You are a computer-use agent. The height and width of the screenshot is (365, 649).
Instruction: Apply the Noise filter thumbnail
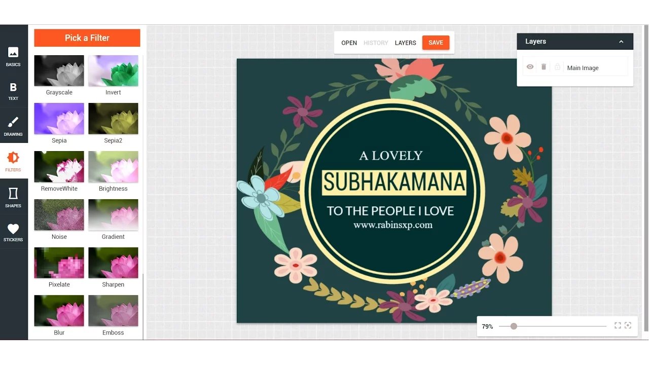tap(59, 215)
